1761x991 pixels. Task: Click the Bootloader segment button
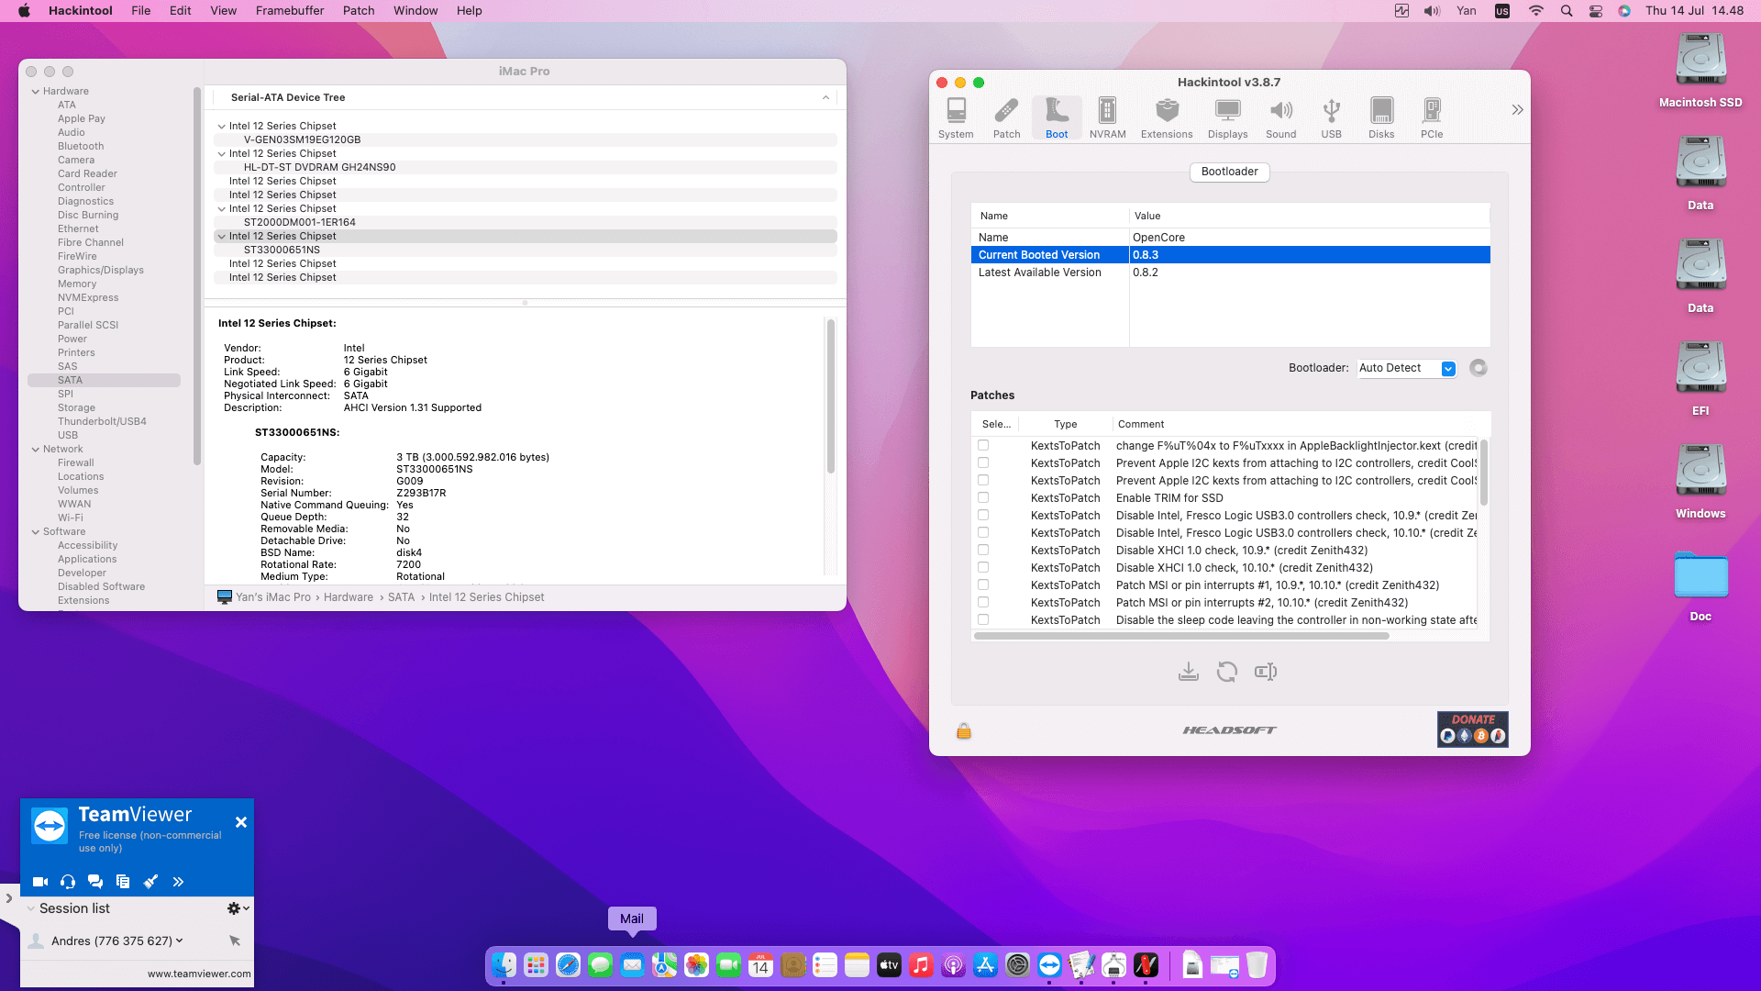click(1229, 172)
